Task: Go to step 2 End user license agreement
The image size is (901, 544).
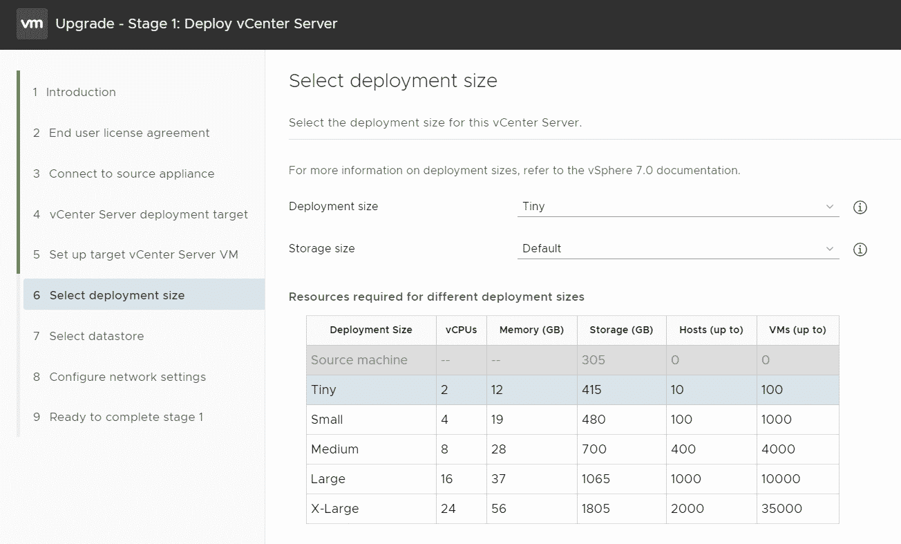Action: coord(121,133)
